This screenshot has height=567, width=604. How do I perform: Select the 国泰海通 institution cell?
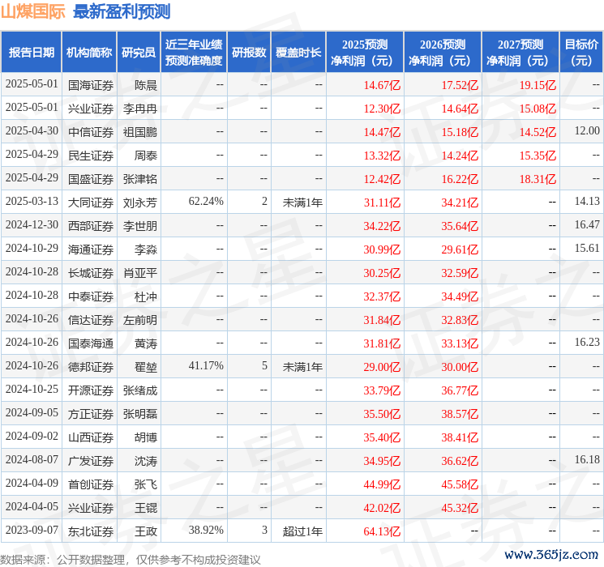91,343
